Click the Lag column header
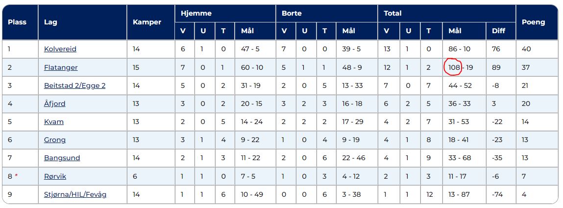Image resolution: width=563 pixels, height=208 pixels. (50, 22)
